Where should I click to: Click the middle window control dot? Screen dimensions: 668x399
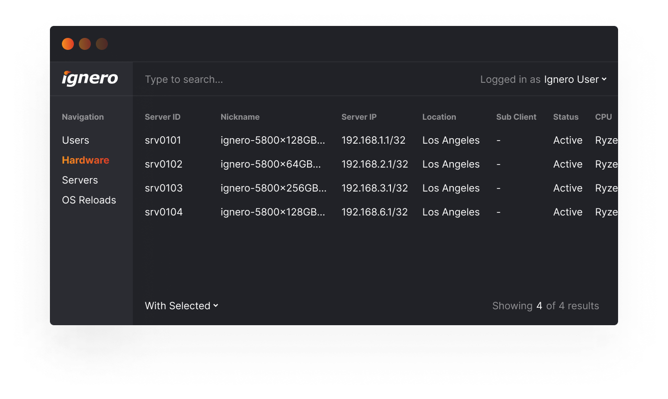pyautogui.click(x=85, y=44)
